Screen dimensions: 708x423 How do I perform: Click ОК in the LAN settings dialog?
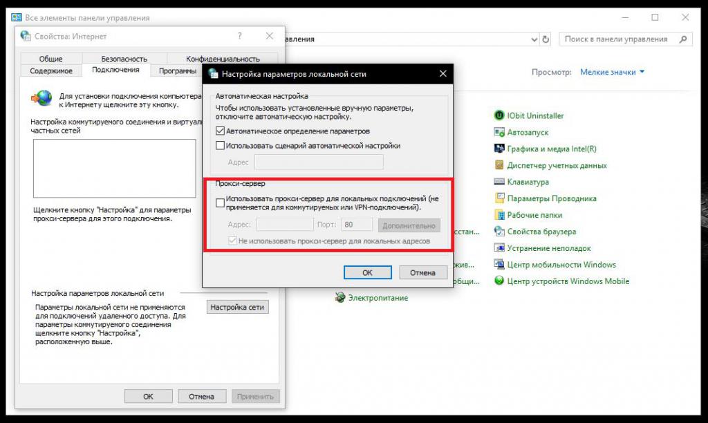(x=368, y=273)
